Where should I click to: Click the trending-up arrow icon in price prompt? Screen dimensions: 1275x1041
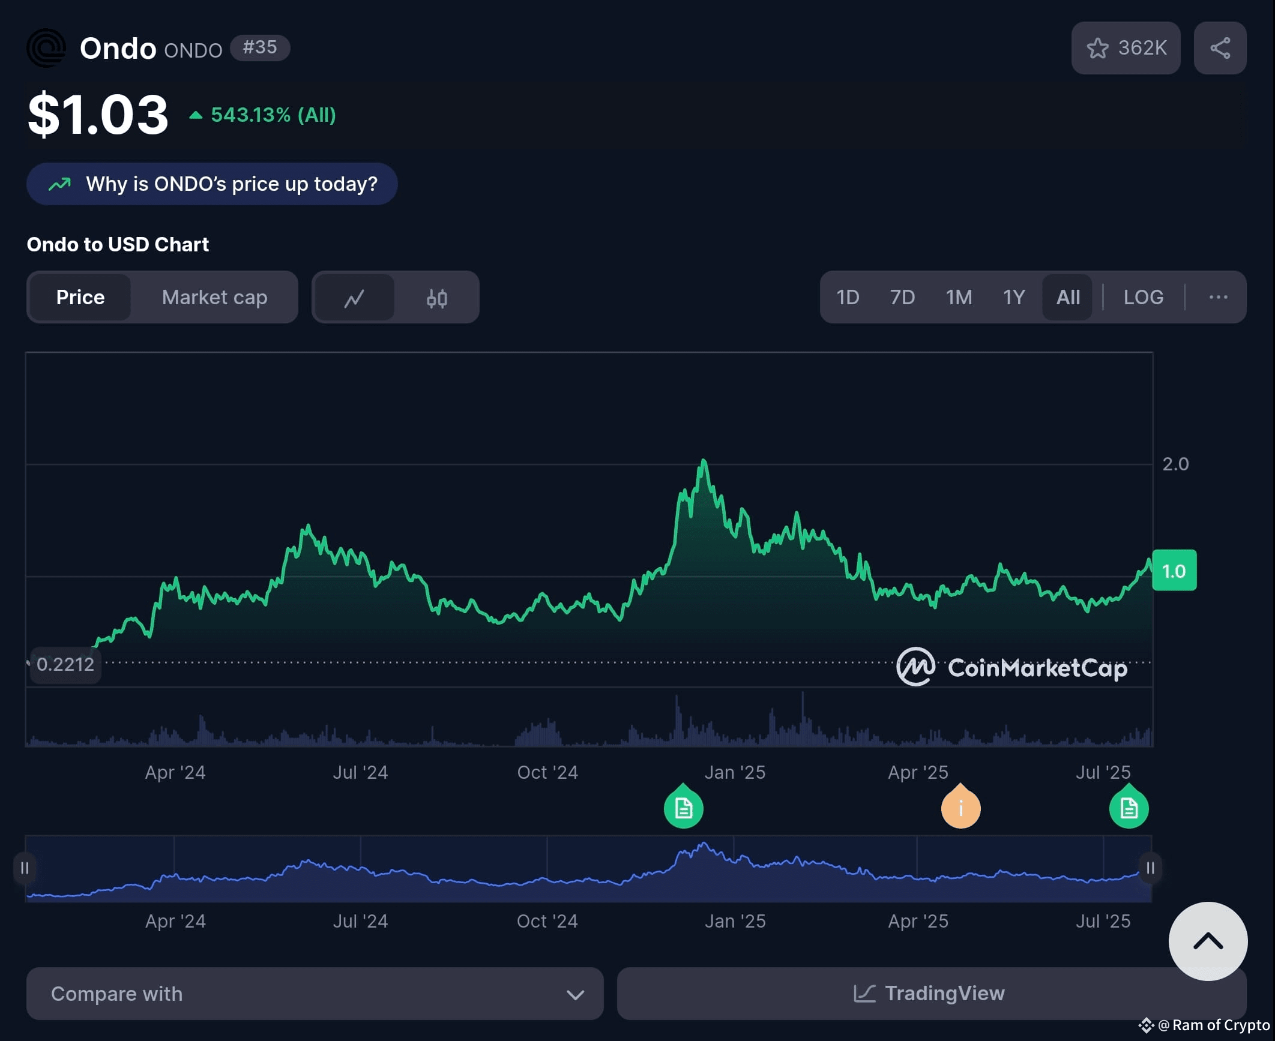59,184
